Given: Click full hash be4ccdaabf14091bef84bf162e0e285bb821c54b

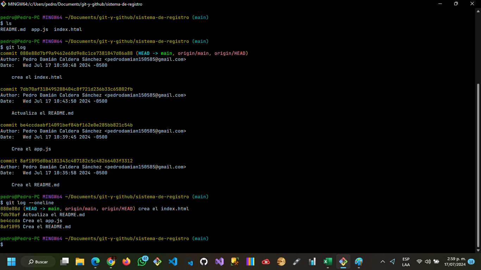Looking at the screenshot, I should point(76,125).
